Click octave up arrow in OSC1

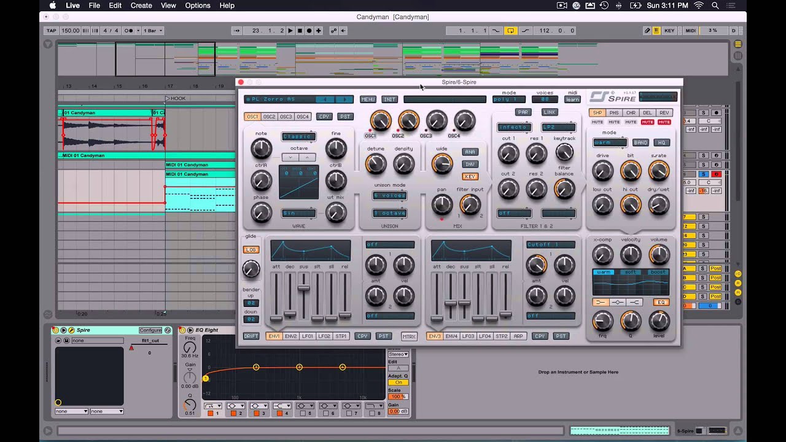(x=308, y=157)
